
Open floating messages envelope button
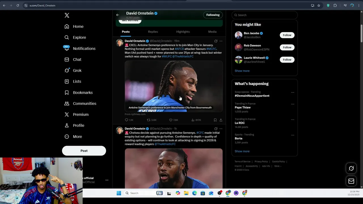351,181
